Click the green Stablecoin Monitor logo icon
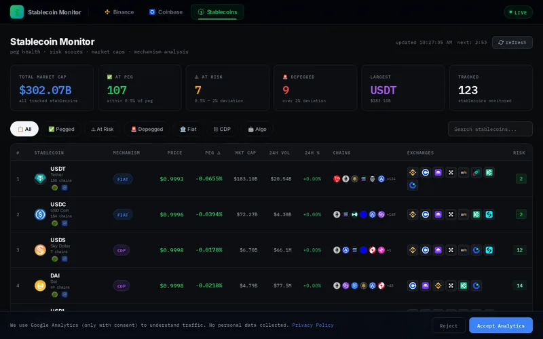 pyautogui.click(x=17, y=12)
